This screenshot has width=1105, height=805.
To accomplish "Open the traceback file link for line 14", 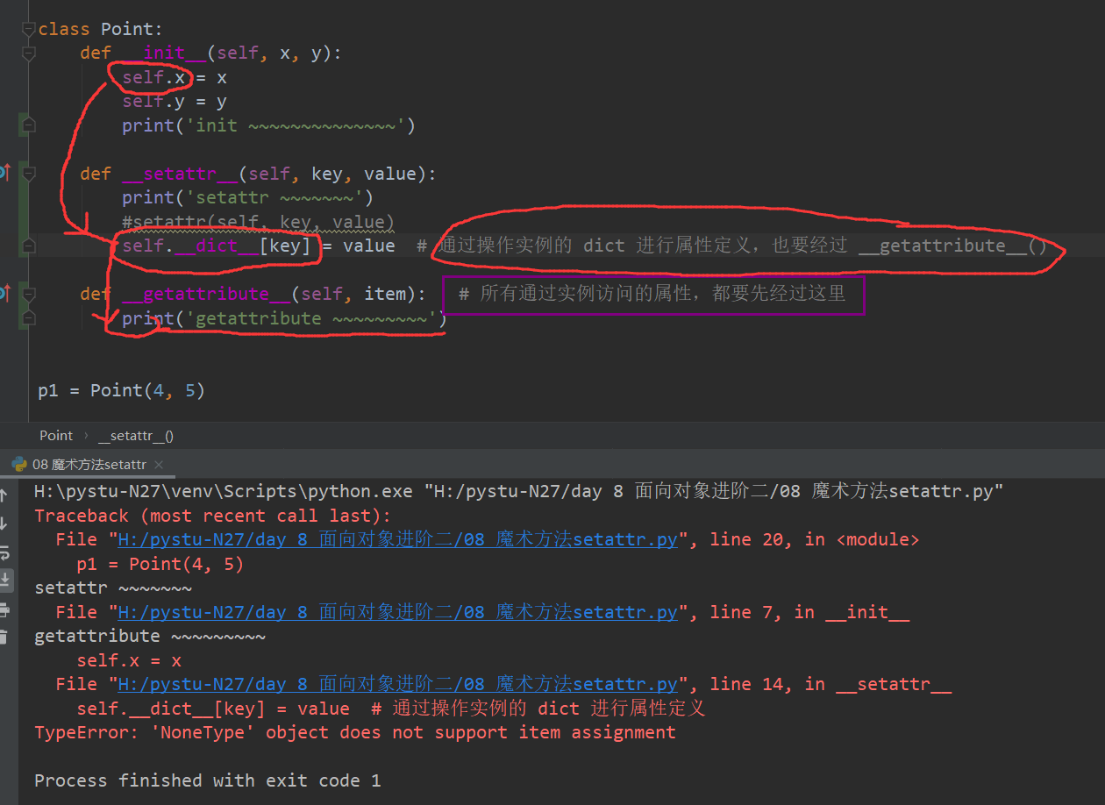I will 397,684.
